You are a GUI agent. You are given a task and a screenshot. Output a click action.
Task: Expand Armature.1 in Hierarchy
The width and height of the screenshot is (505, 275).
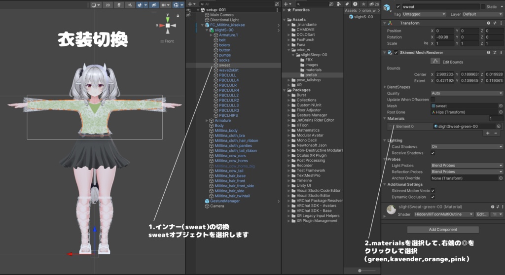(x=211, y=35)
